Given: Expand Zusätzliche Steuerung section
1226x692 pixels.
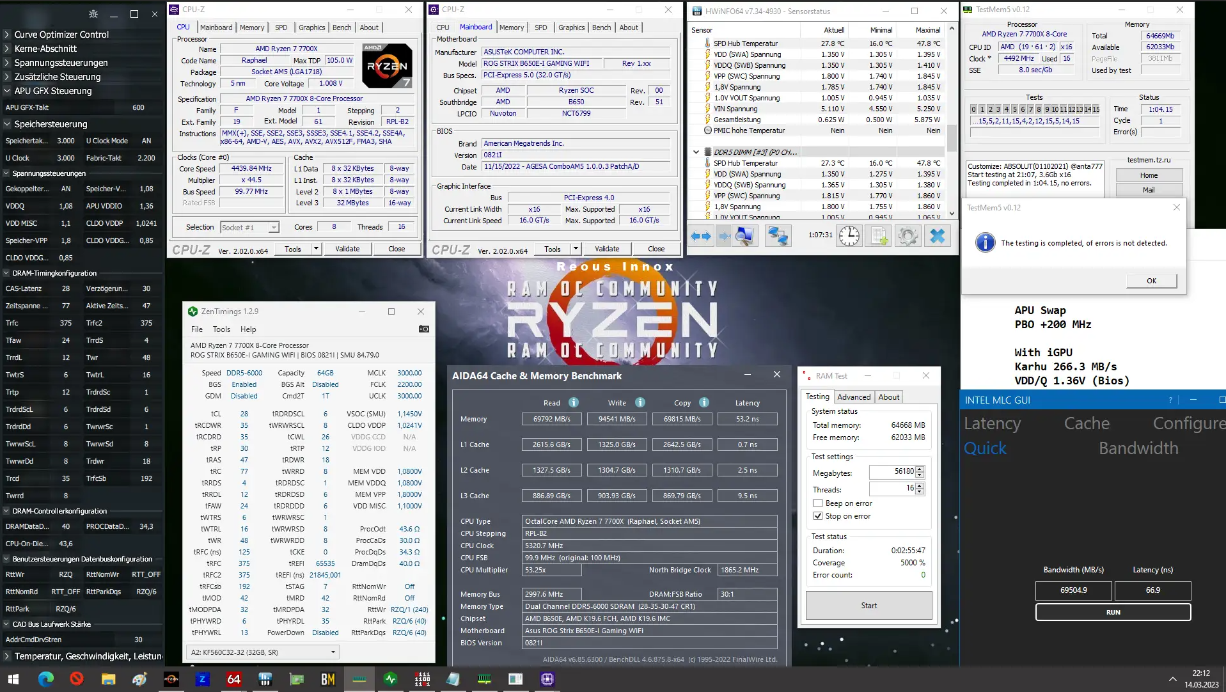Looking at the screenshot, I should tap(6, 77).
